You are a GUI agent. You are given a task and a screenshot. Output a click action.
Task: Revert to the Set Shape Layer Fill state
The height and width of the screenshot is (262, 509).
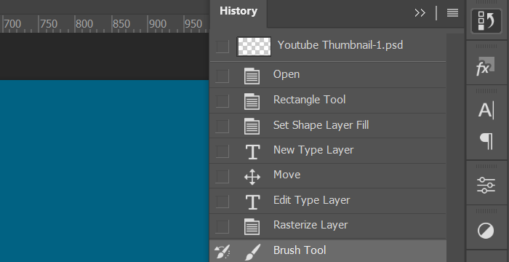(328, 126)
